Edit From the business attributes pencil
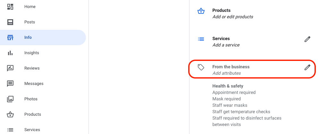Image resolution: width=319 pixels, height=134 pixels. [x=307, y=67]
